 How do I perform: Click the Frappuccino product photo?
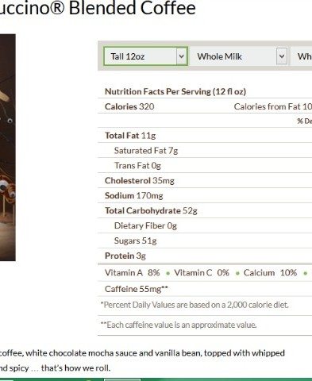pyautogui.click(x=8, y=148)
